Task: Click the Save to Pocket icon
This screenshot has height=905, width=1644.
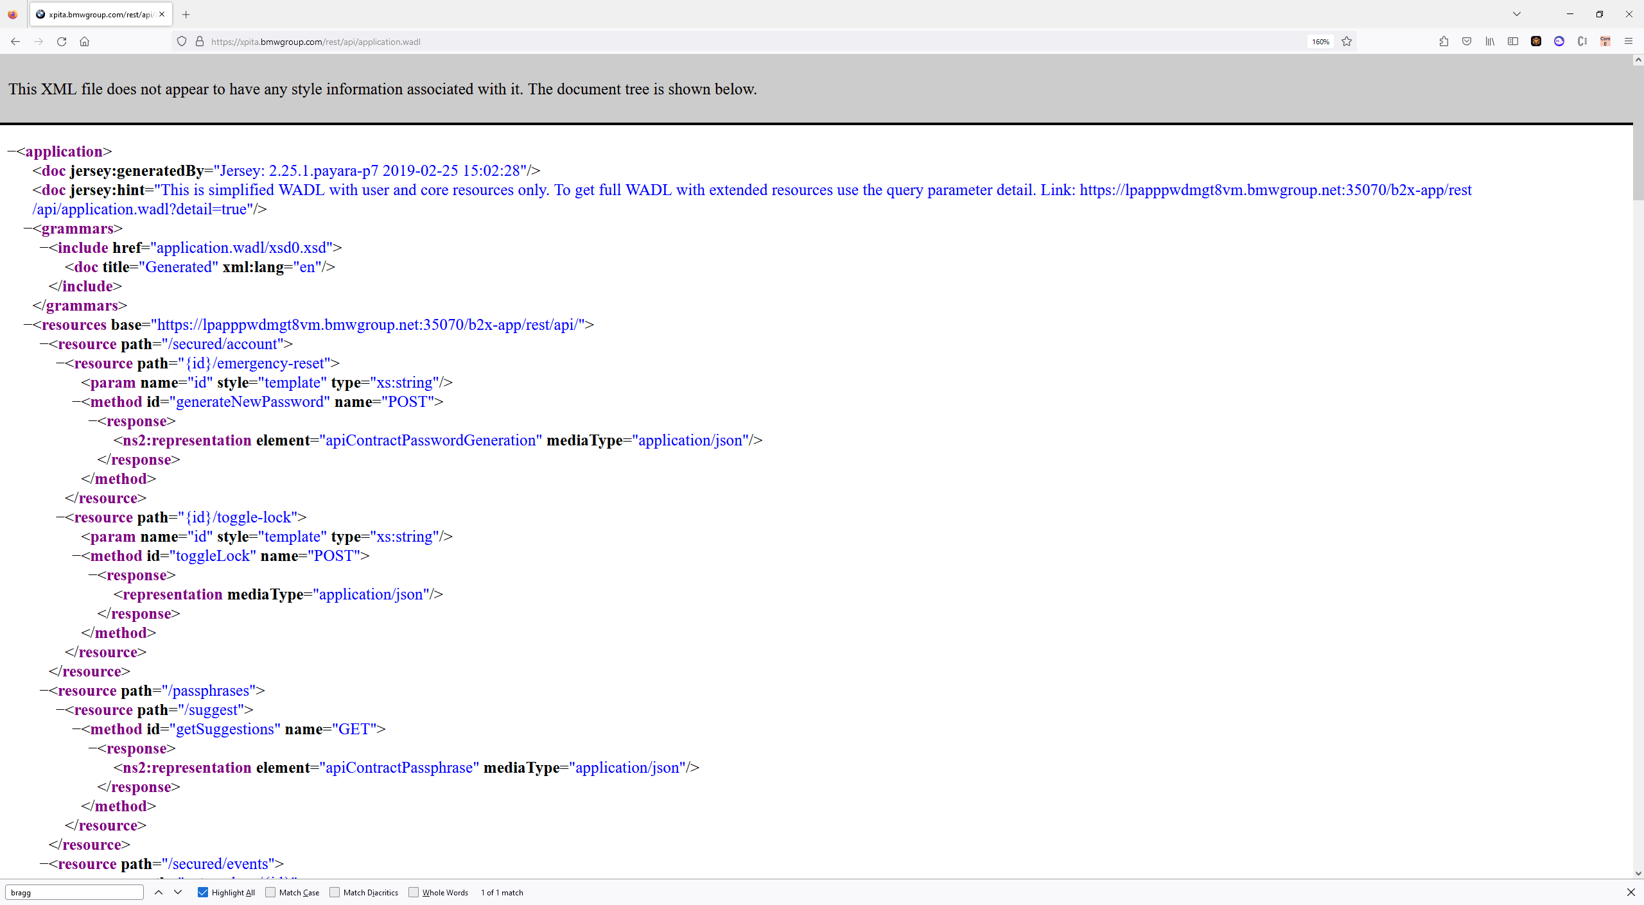Action: pos(1467,42)
